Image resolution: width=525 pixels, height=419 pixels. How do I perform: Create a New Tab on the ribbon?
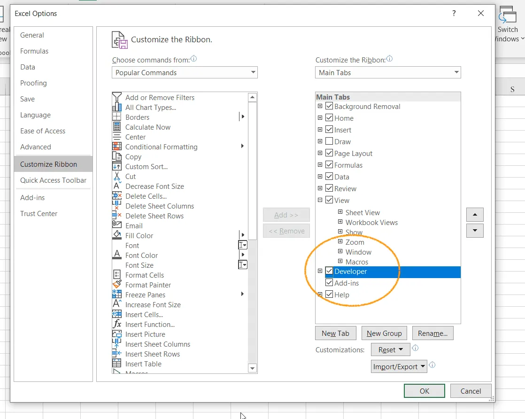(x=335, y=333)
